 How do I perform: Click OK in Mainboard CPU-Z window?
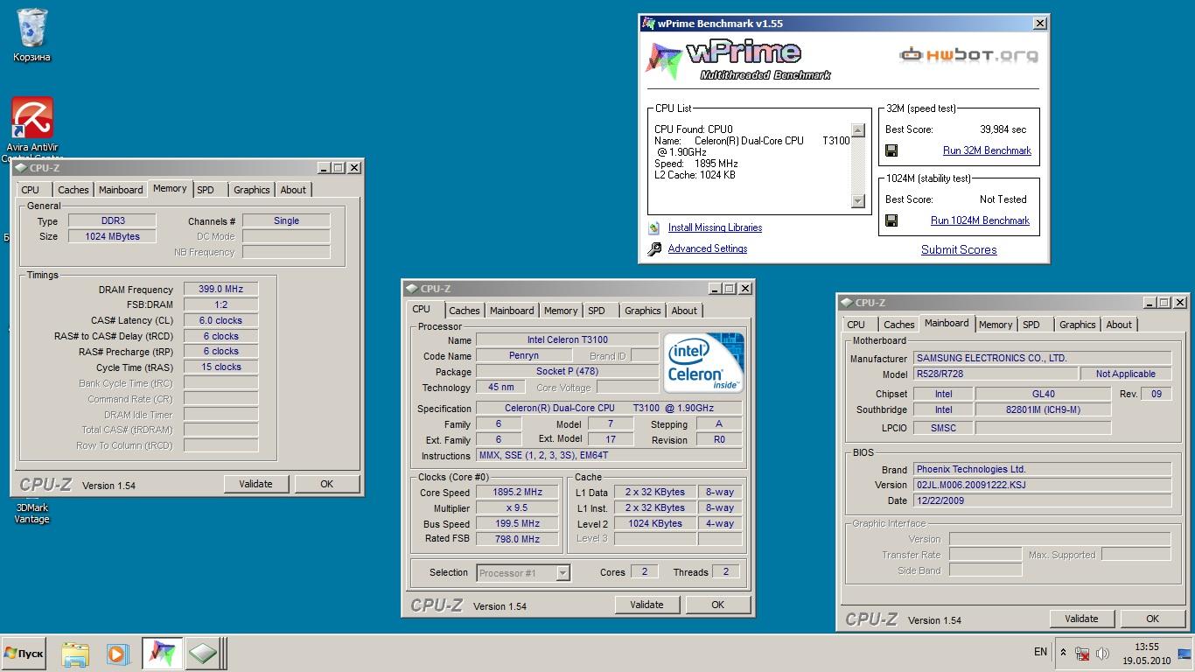click(x=1152, y=619)
